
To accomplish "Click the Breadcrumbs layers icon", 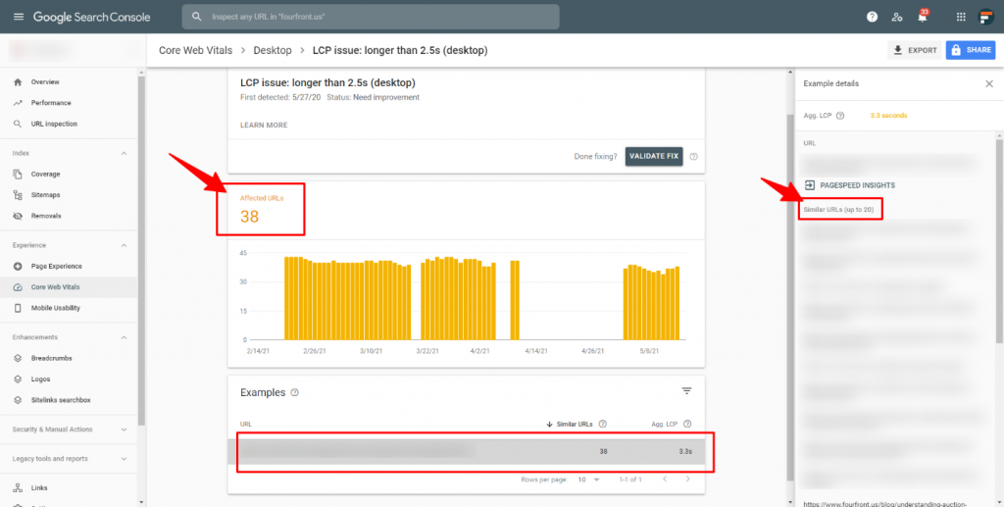I will (x=18, y=358).
